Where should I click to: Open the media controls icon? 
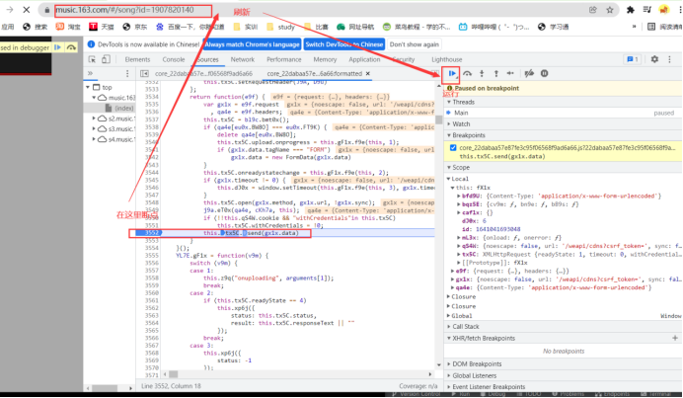pos(647,10)
